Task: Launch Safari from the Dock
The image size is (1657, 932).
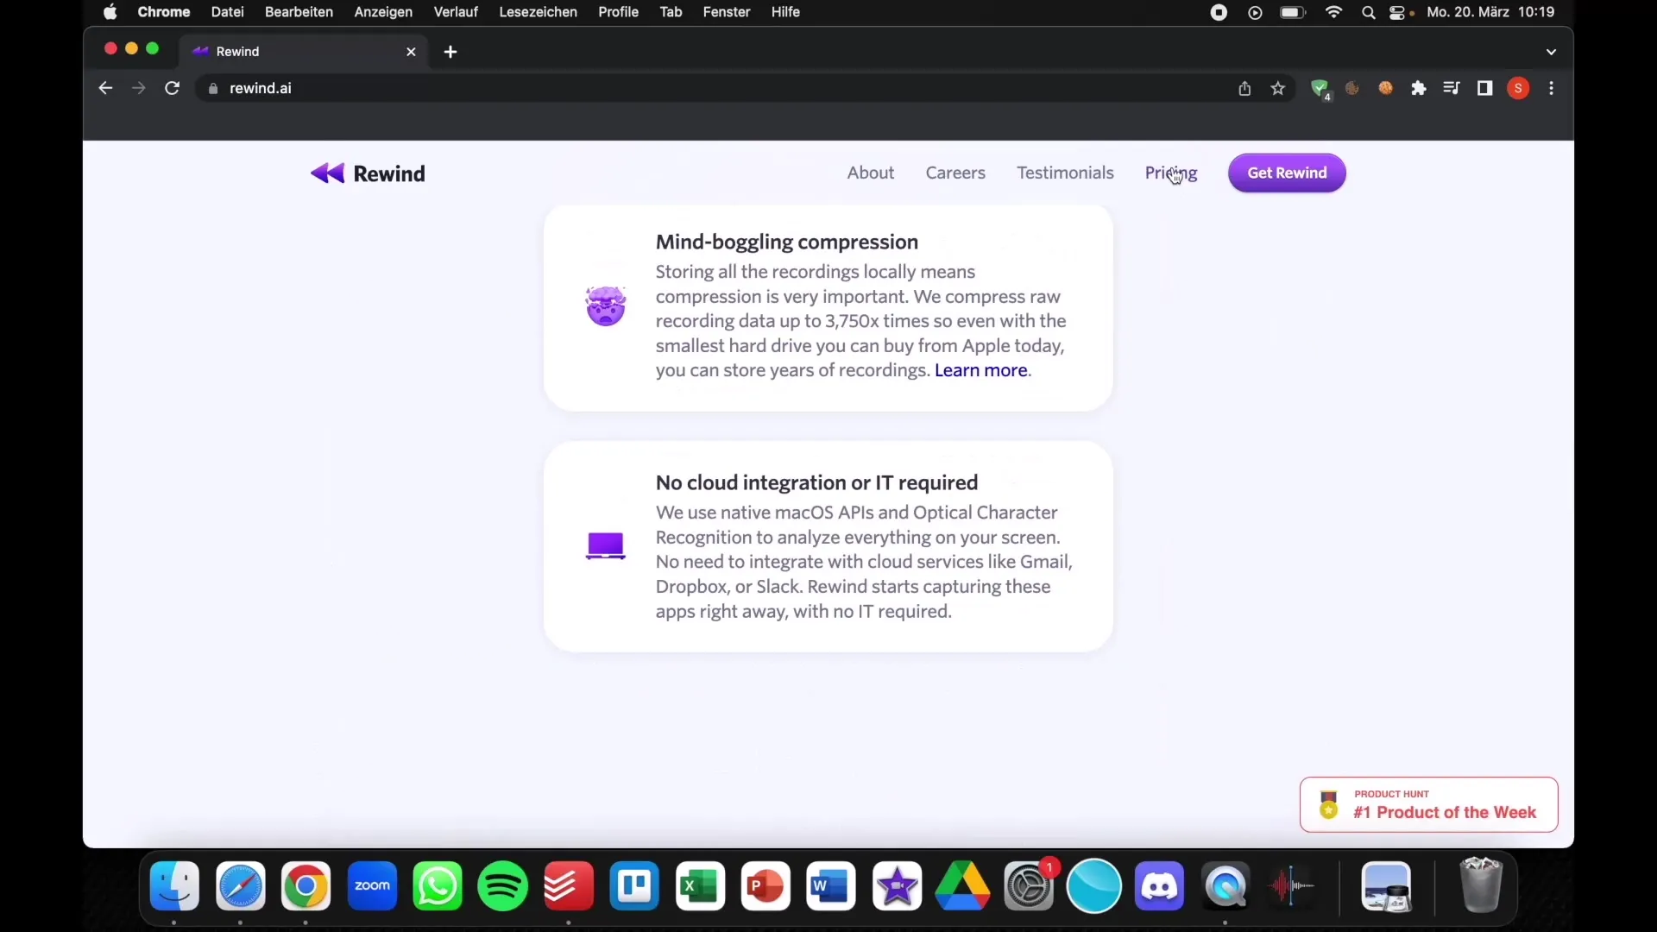Action: 241,886
